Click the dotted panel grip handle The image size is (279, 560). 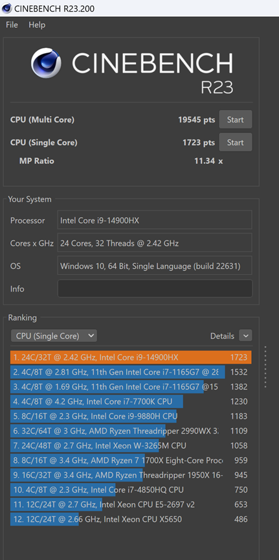click(x=265, y=366)
